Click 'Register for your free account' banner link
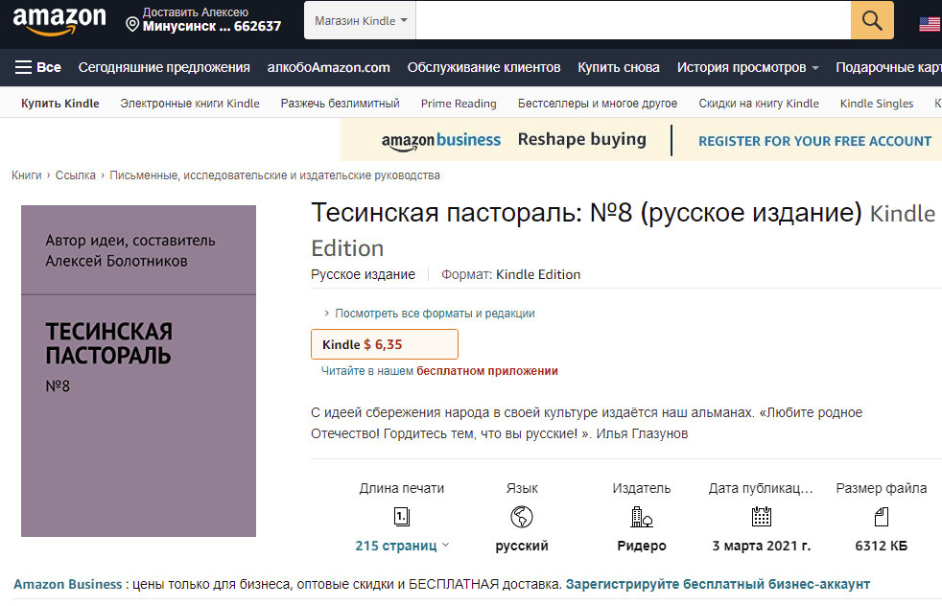942x606 pixels. (814, 141)
